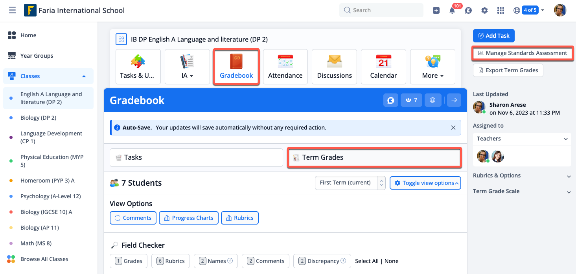576x274 pixels.
Task: Click the Add Task button
Action: coord(493,36)
